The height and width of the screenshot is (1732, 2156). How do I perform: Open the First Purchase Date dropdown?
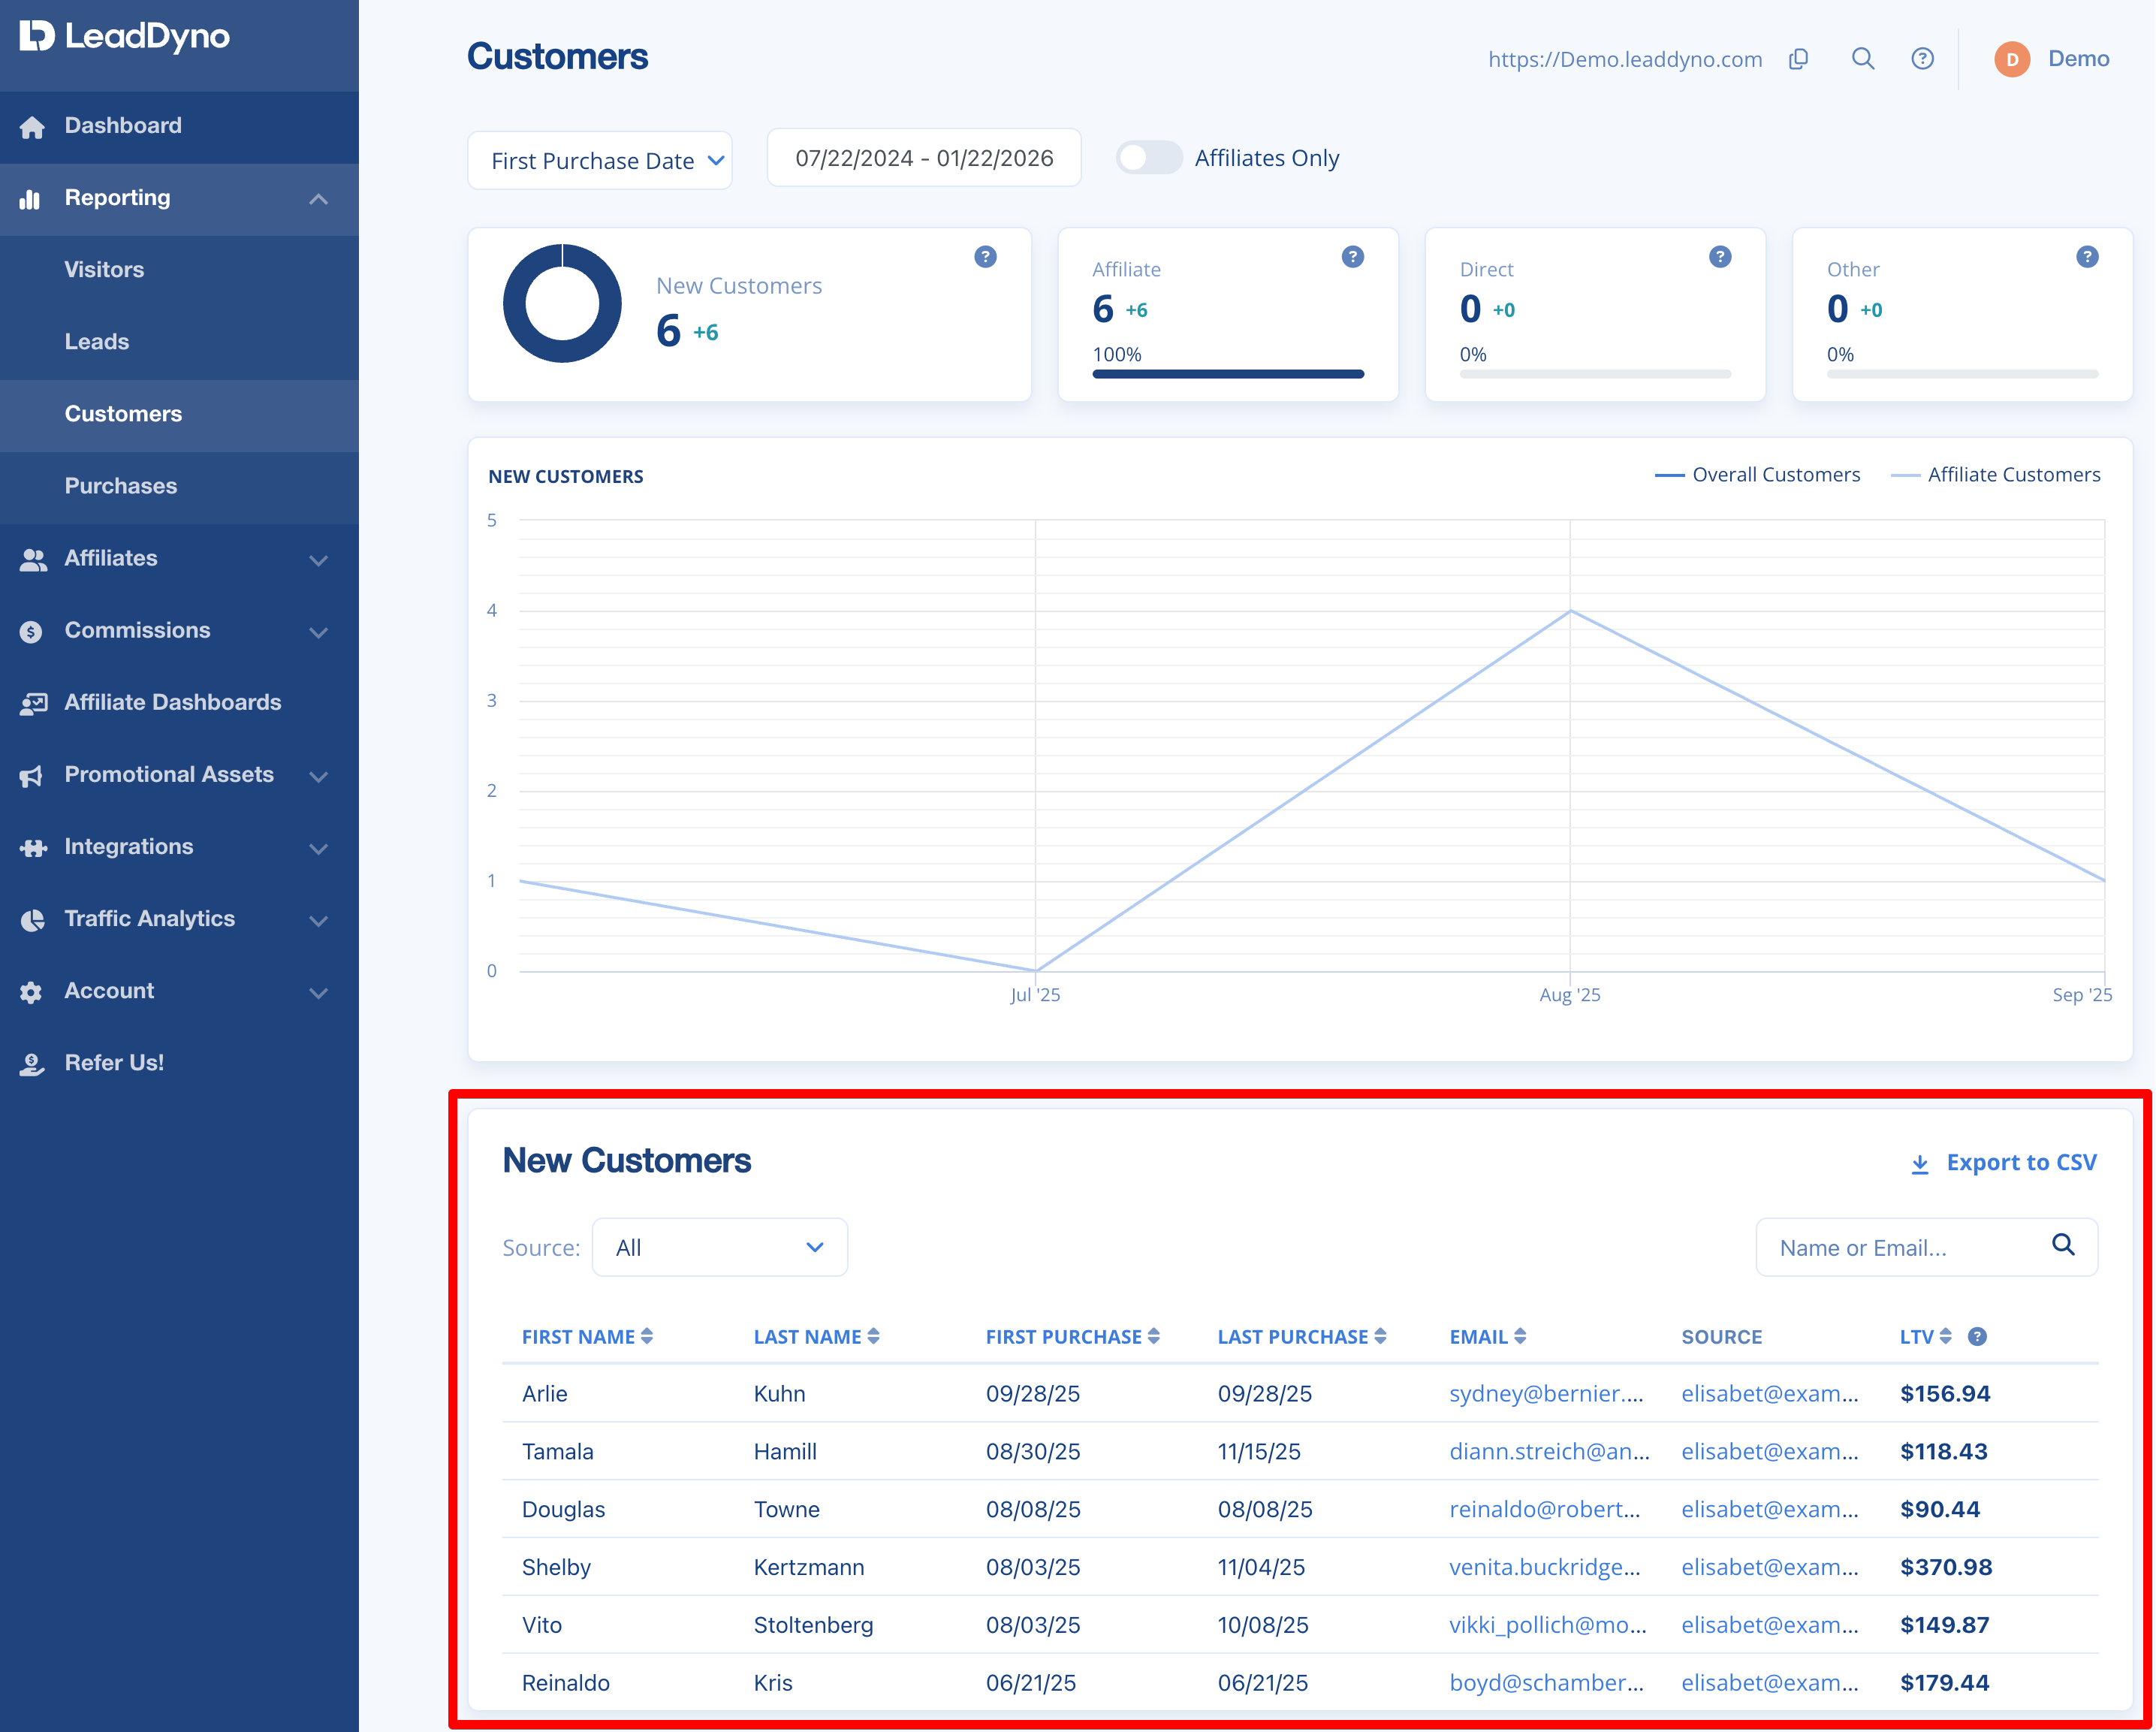[x=600, y=160]
